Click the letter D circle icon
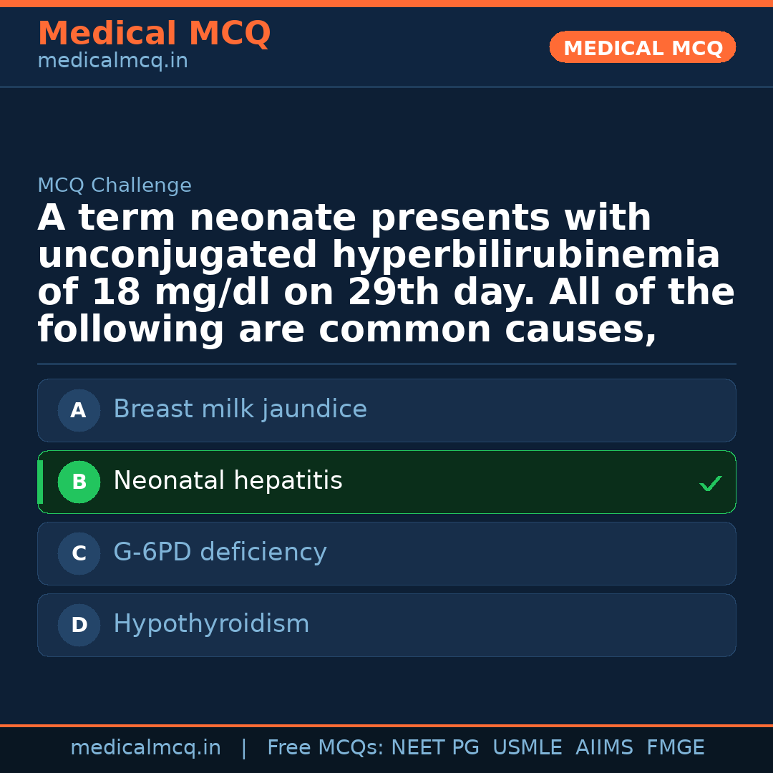This screenshot has height=773, width=773. click(79, 625)
